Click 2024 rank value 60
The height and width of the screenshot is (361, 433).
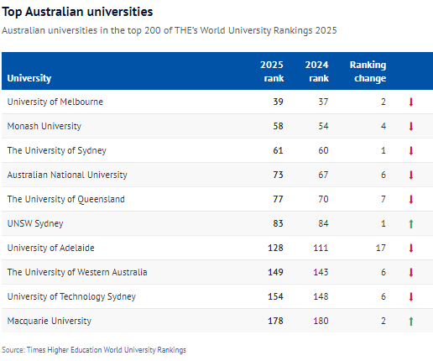pyautogui.click(x=323, y=150)
